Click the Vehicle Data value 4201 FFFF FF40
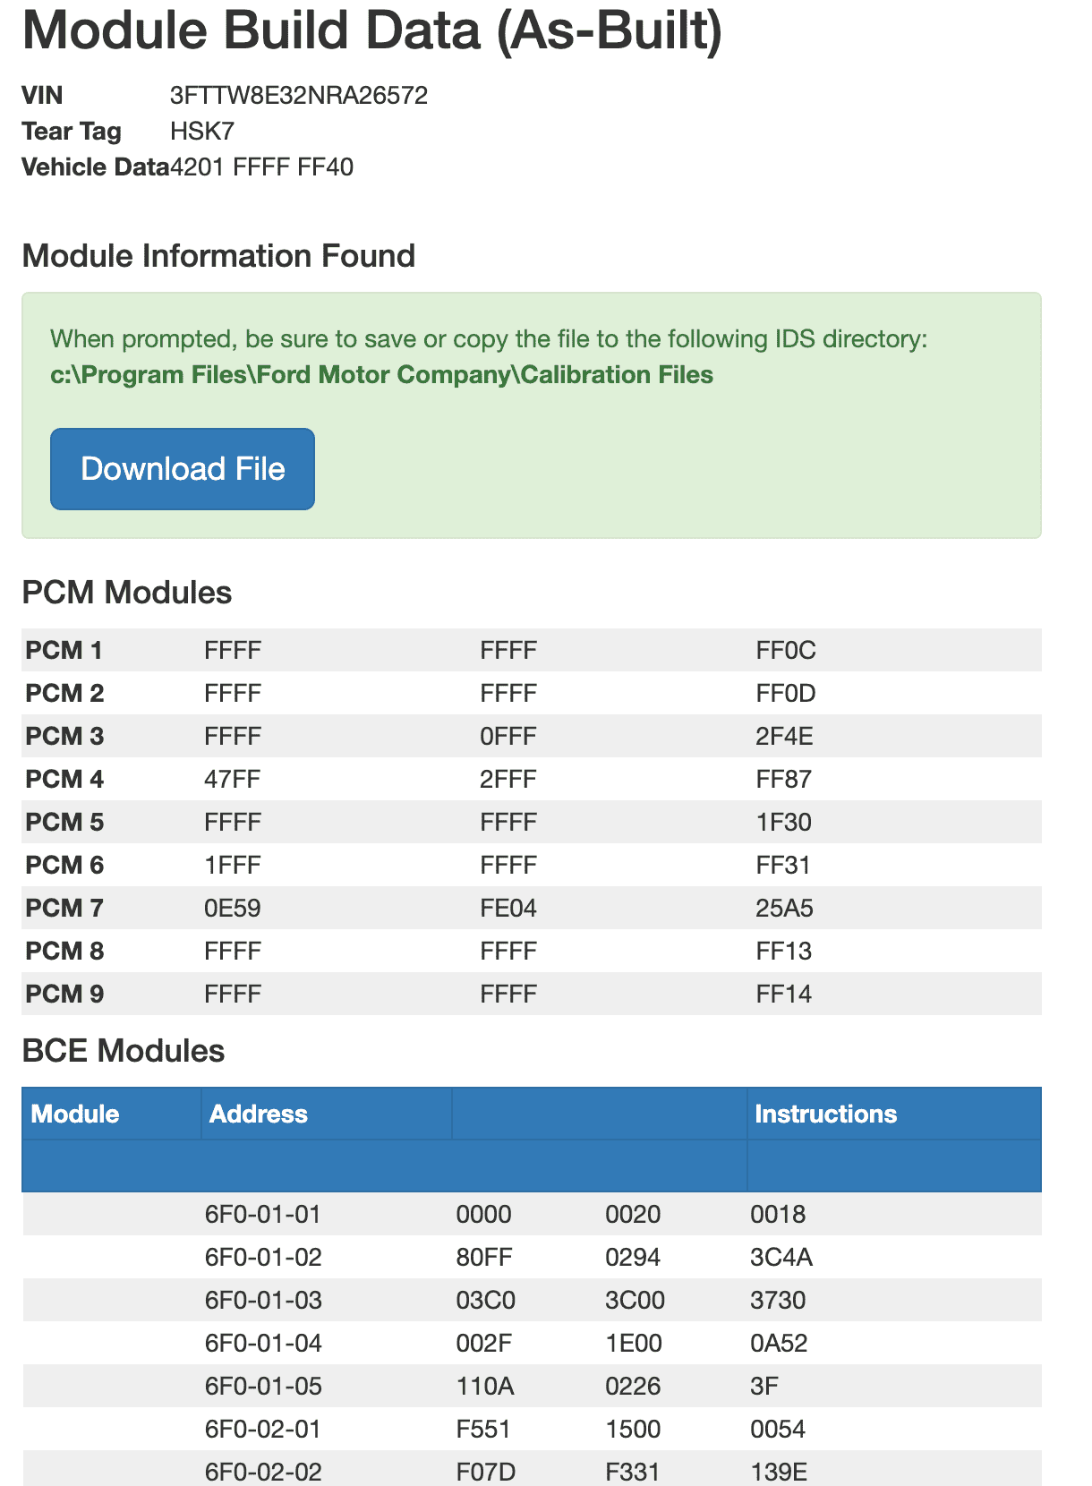This screenshot has height=1486, width=1092. tap(261, 167)
